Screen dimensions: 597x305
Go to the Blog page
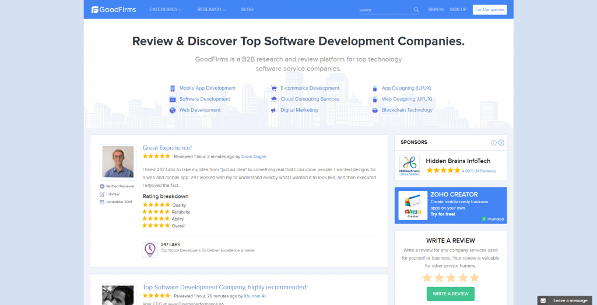[x=247, y=9]
